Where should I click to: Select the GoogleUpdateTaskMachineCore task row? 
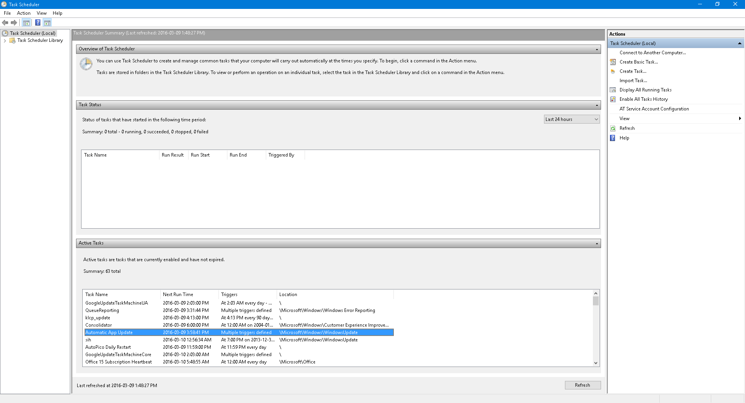click(x=239, y=355)
